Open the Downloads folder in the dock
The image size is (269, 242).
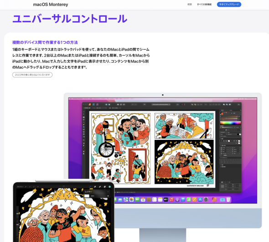[222, 200]
